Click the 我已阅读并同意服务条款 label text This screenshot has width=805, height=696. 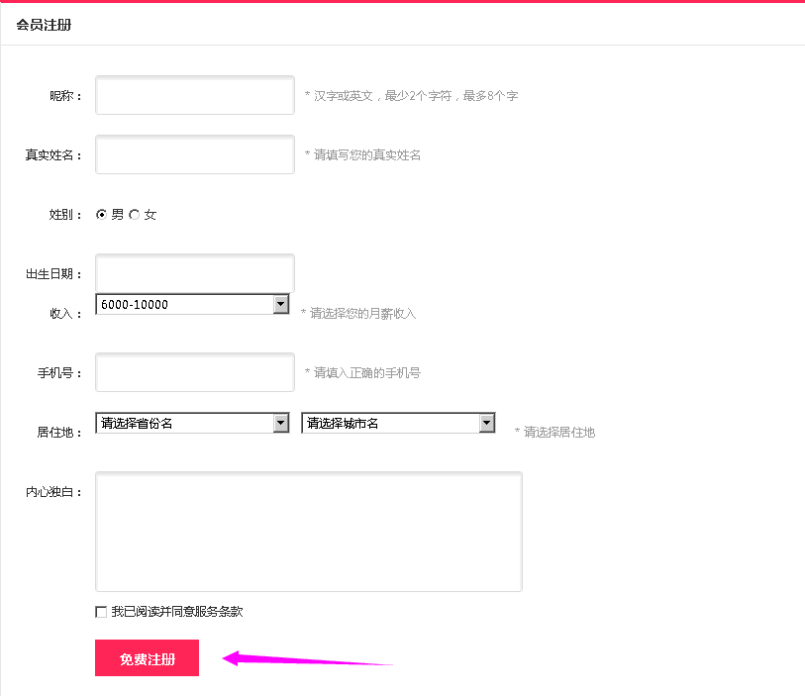pyautogui.click(x=177, y=612)
